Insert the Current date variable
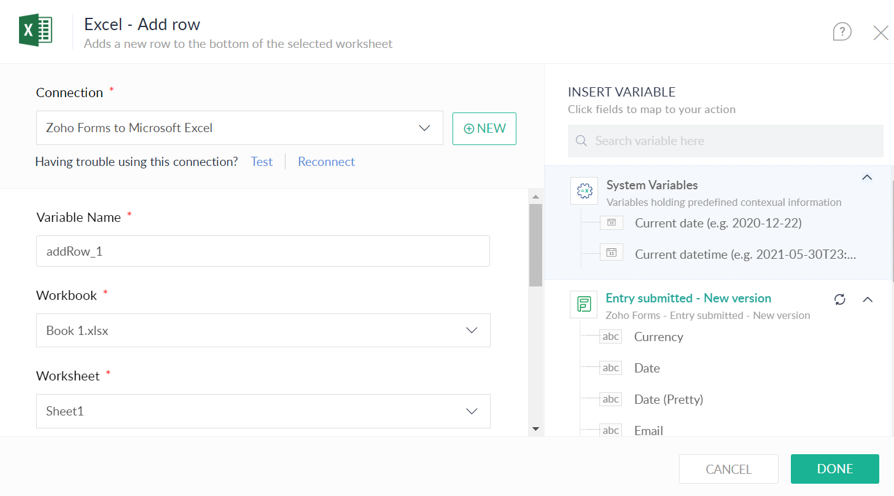Viewport: 894px width, 496px height. [x=718, y=222]
